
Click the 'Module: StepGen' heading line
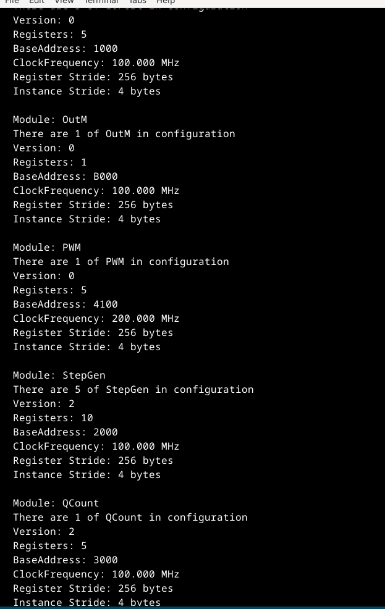point(59,375)
